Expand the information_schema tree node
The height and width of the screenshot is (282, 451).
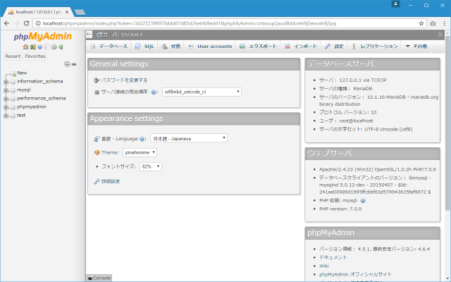coord(6,82)
